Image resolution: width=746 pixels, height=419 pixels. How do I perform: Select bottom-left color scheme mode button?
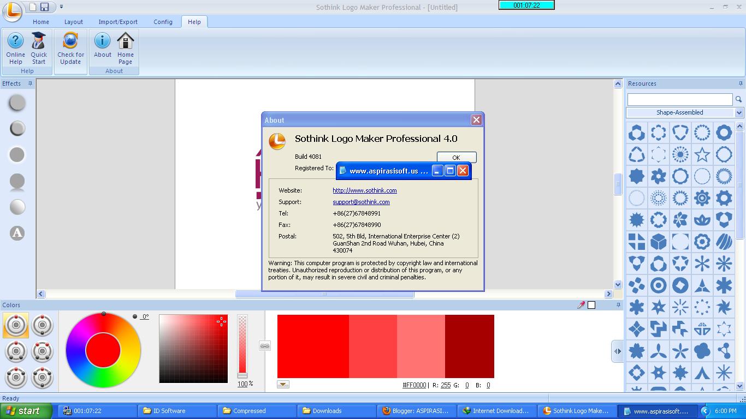click(x=16, y=378)
